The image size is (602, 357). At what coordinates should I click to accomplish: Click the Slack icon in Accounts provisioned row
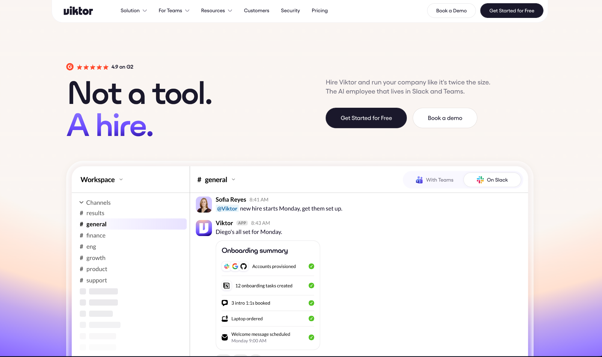(x=227, y=266)
